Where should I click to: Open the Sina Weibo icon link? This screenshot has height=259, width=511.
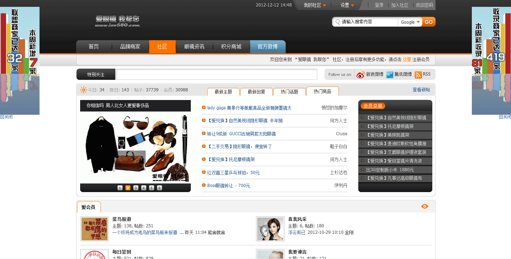coord(360,75)
